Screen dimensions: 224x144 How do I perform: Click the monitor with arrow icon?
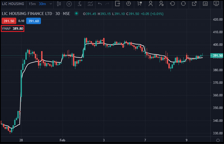pos(216,4)
